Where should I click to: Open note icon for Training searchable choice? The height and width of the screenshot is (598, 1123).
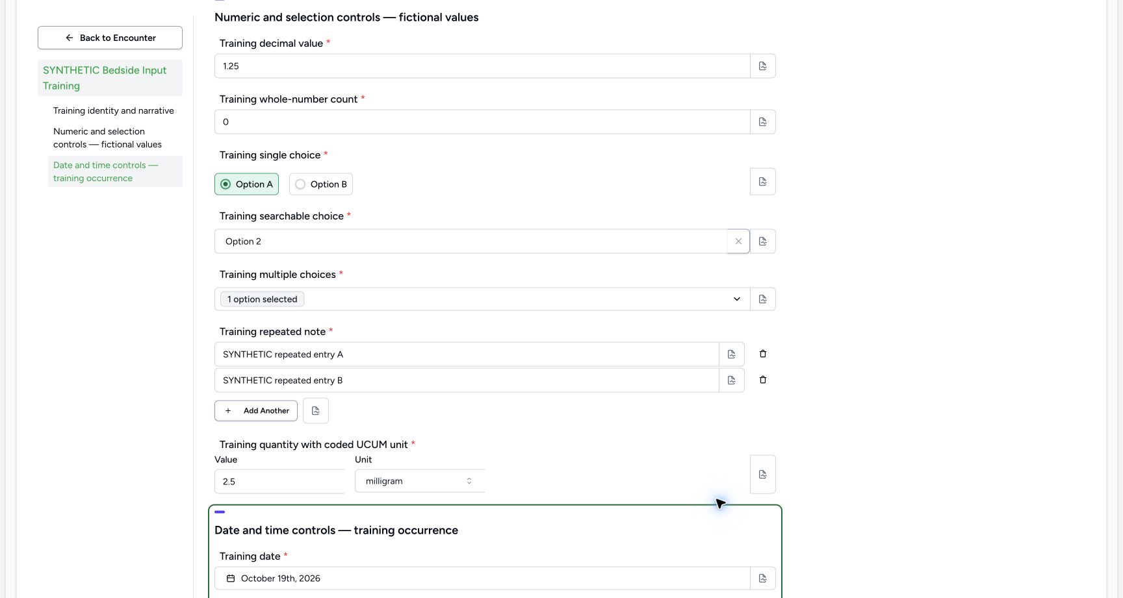[763, 242]
